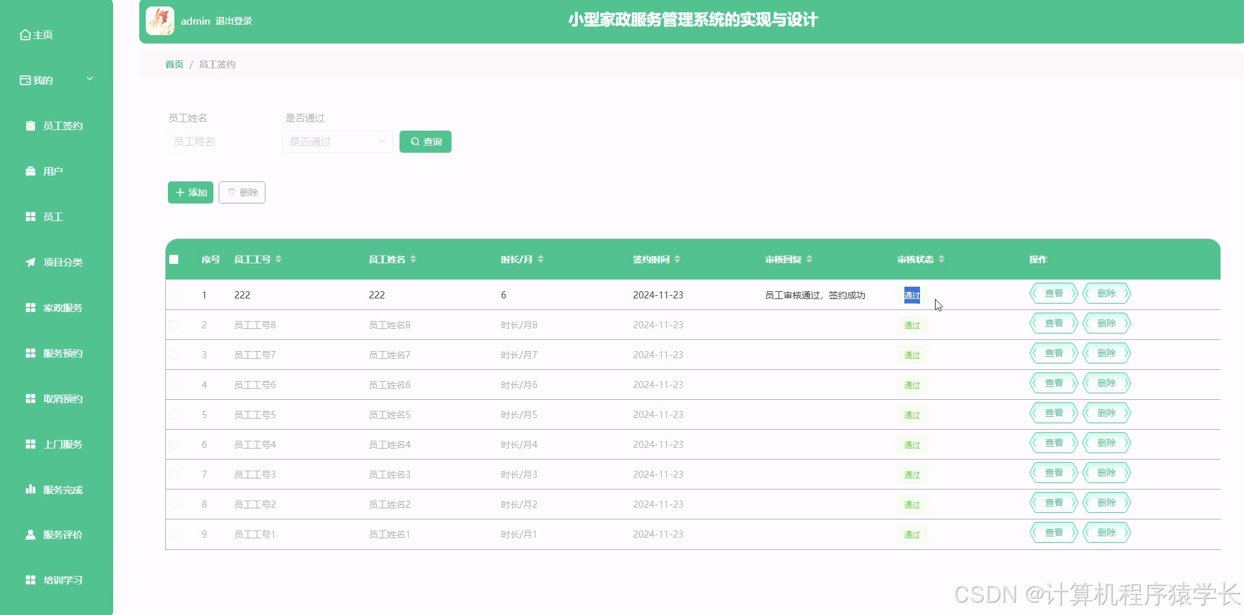1244x615 pixels.
Task: Click the sort arrows on 审核回复 column
Action: click(809, 259)
